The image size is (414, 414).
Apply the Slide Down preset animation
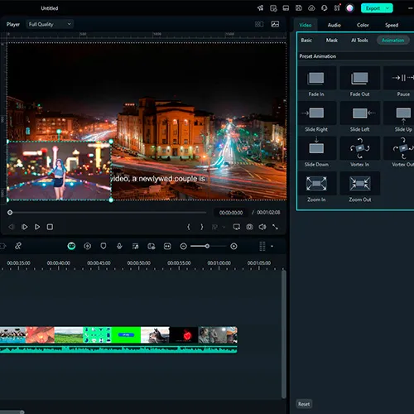click(x=316, y=152)
